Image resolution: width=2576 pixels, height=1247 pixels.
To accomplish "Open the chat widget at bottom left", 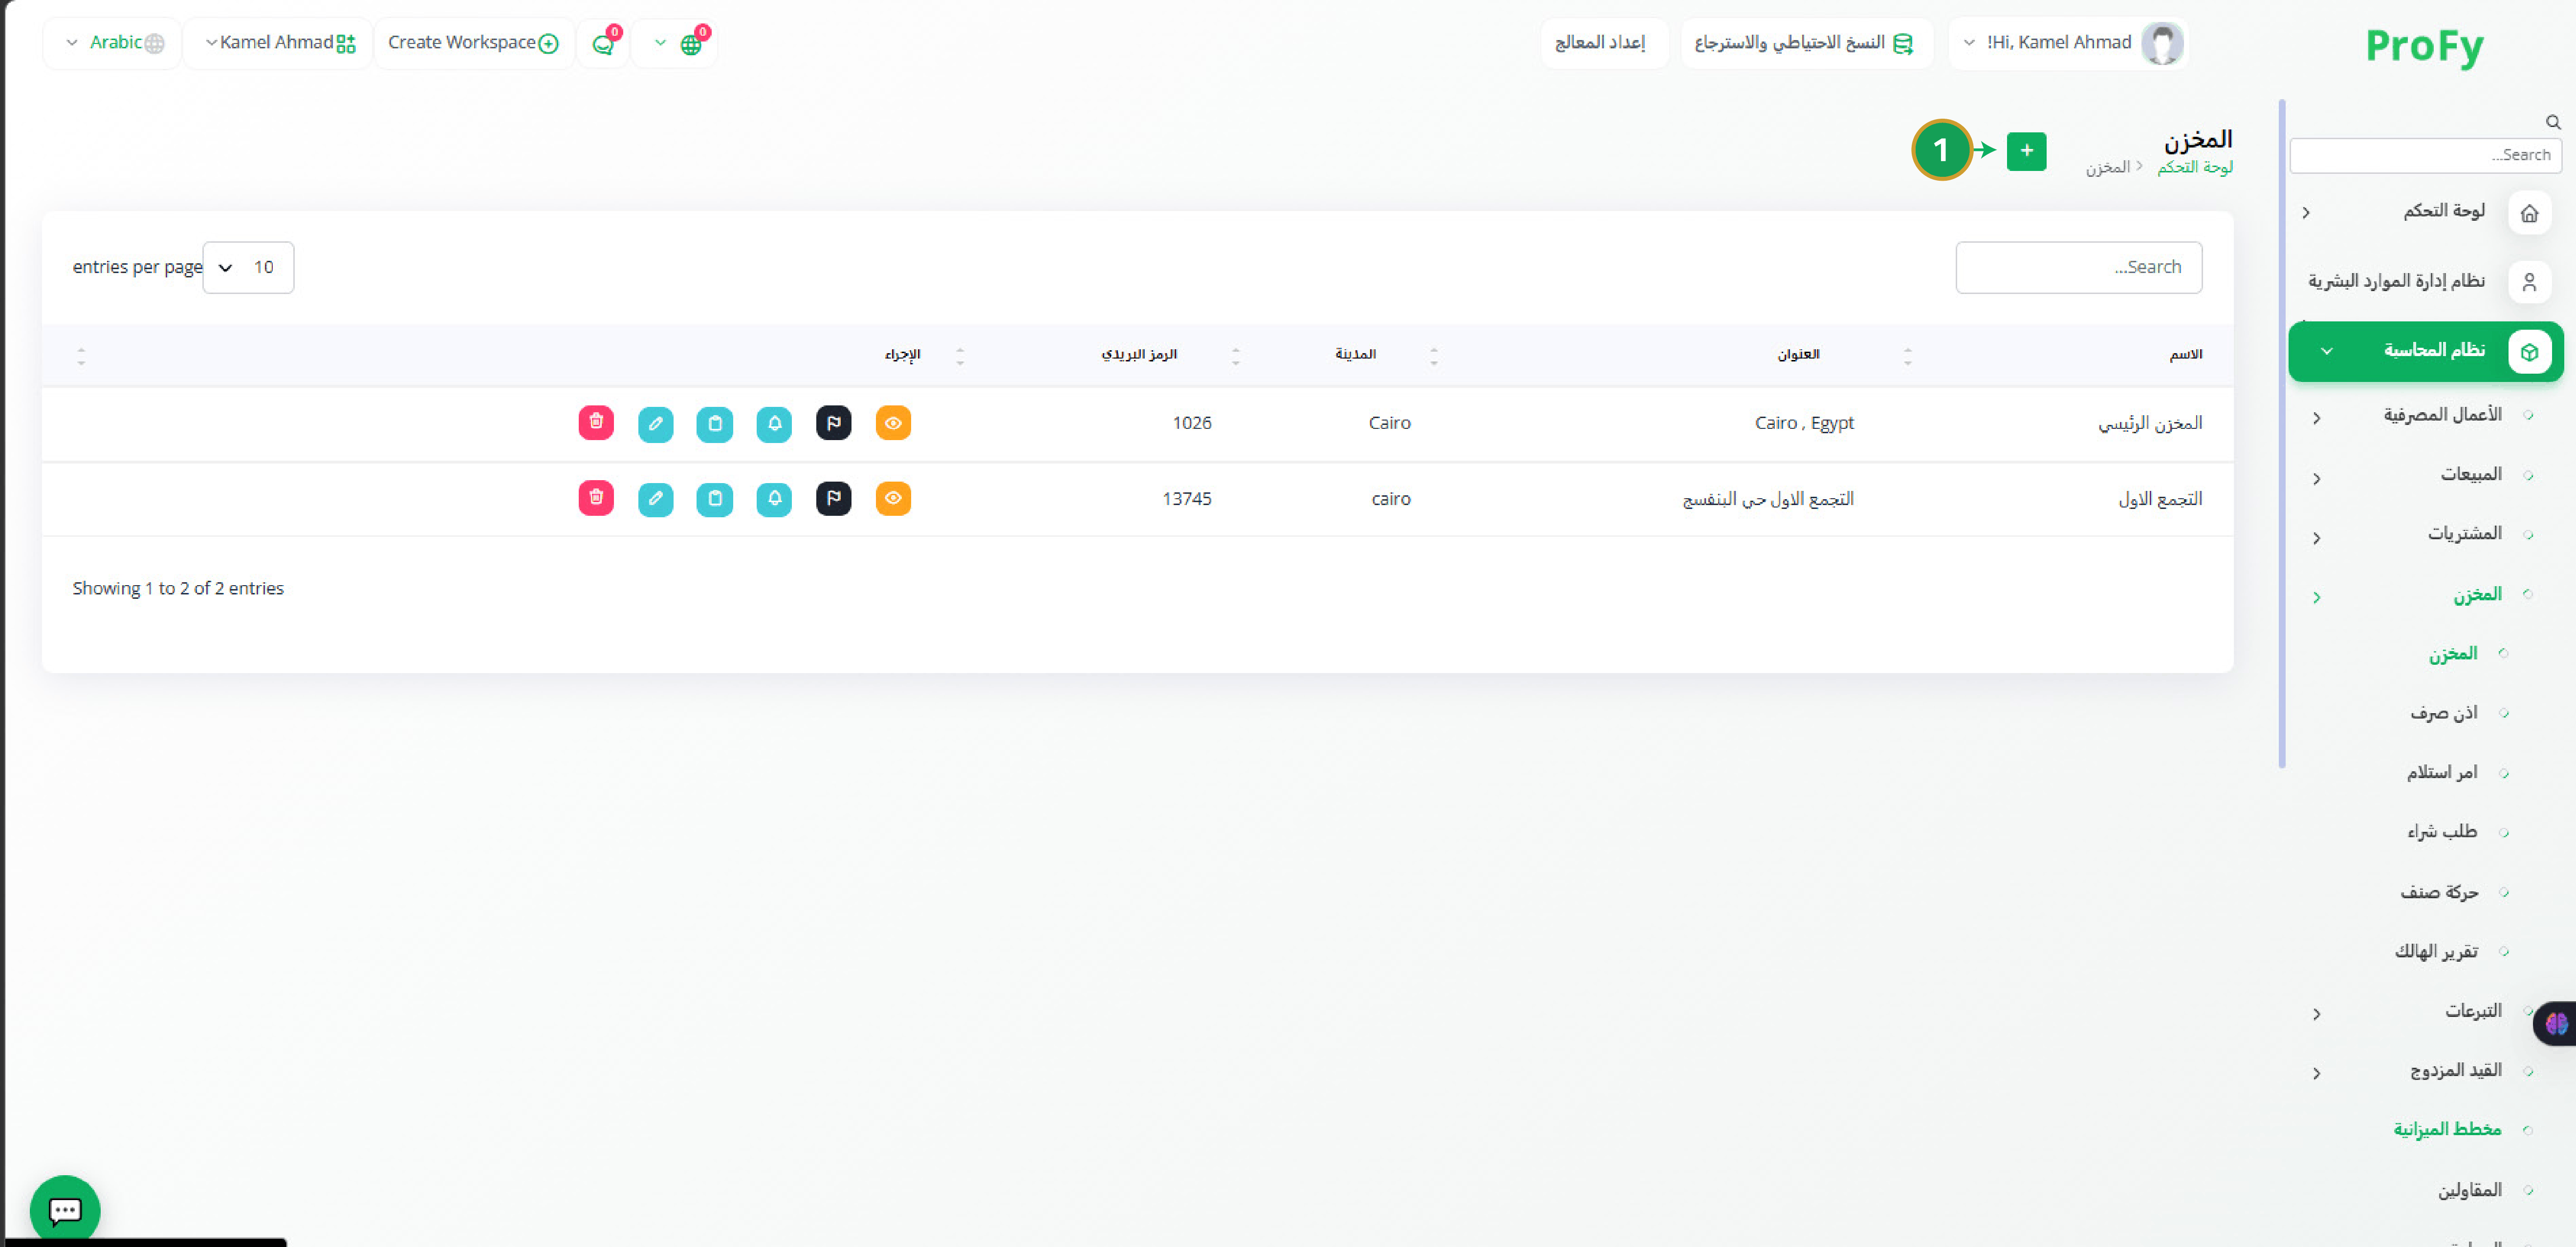I will [x=65, y=1209].
